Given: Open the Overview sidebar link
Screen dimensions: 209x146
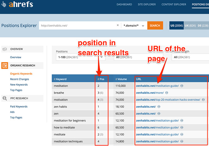Looking at the screenshot, I should pos(16,57).
